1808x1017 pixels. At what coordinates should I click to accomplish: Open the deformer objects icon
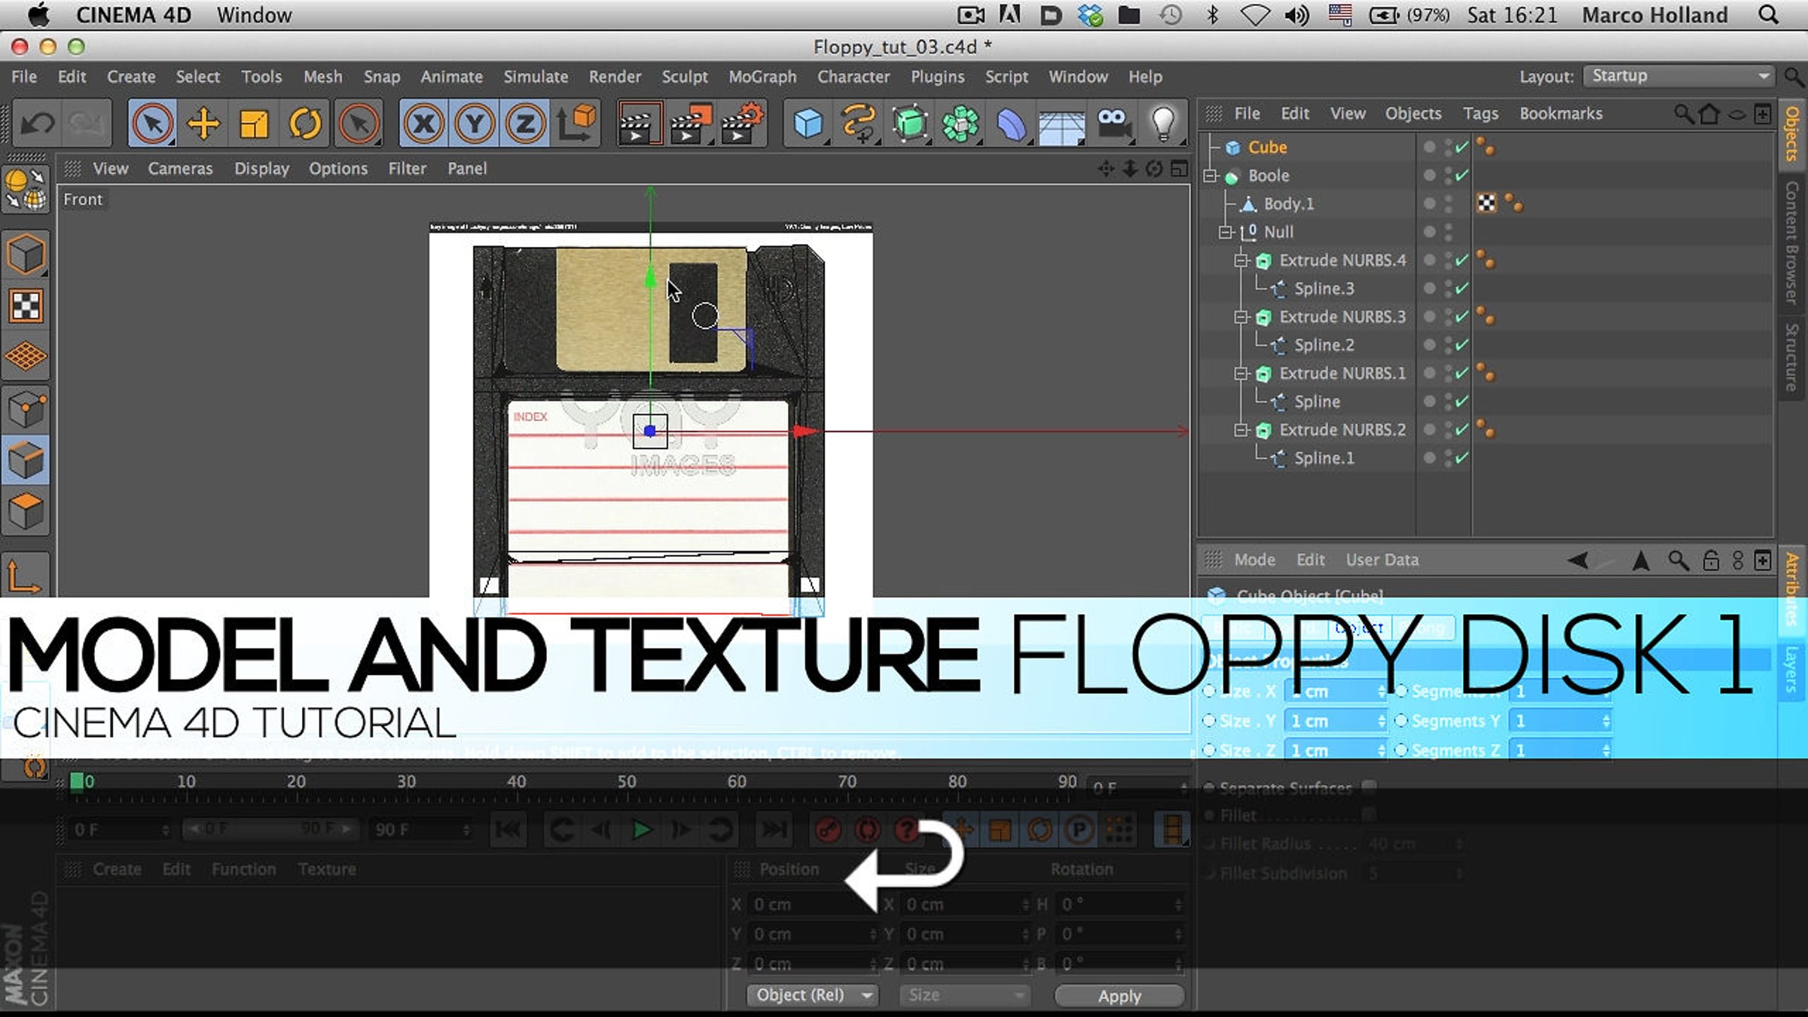pyautogui.click(x=1012, y=123)
